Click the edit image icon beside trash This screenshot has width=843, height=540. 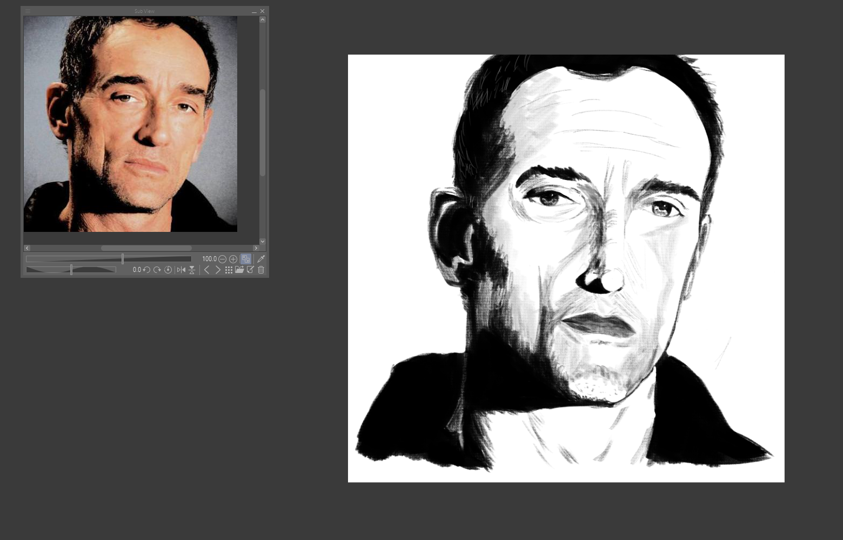pos(251,270)
